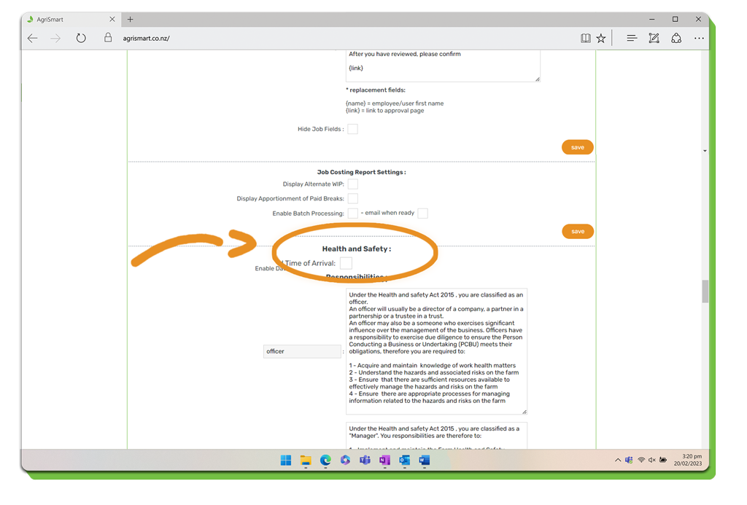Click save in Job Costing Report Settings

[x=577, y=232]
